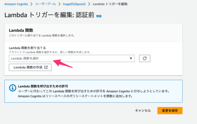
Task: Click the blue info circle icon in the permission notice
Action: [13, 88]
